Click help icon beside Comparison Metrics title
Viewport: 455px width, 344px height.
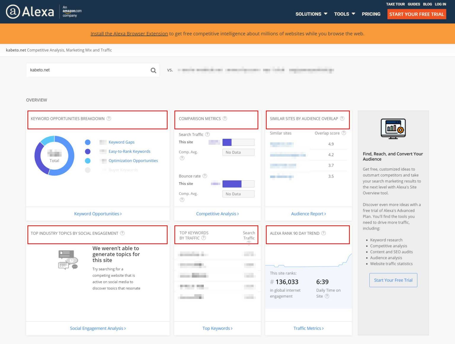pyautogui.click(x=225, y=119)
